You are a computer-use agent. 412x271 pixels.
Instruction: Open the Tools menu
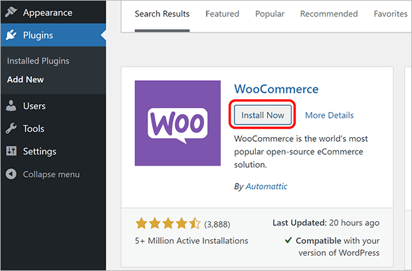tap(52, 129)
